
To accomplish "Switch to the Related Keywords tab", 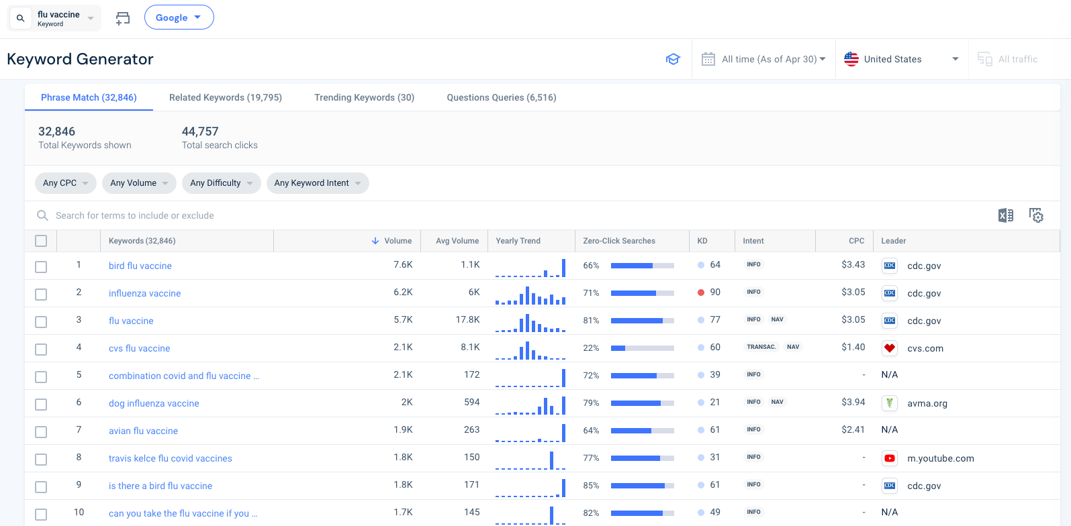I will click(x=225, y=97).
